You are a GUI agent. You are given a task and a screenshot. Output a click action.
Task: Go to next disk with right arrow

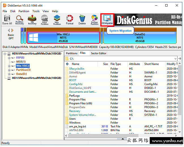click(12, 31)
